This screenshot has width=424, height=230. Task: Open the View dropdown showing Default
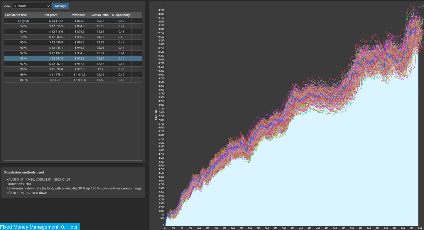pyautogui.click(x=32, y=6)
